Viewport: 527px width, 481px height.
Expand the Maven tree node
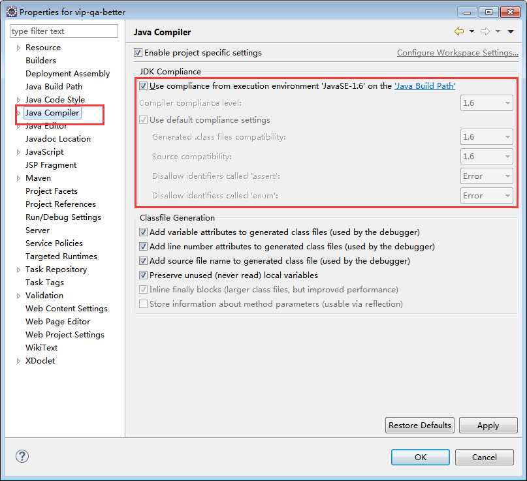tap(18, 178)
